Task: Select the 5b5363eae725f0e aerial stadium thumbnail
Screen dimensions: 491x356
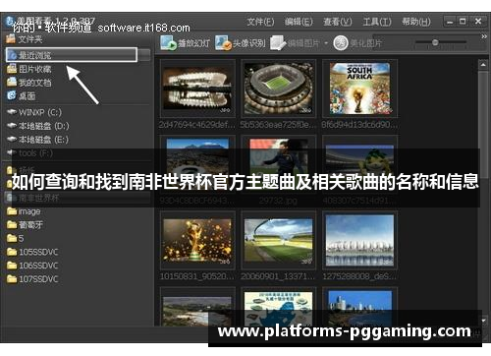Action: point(279,89)
